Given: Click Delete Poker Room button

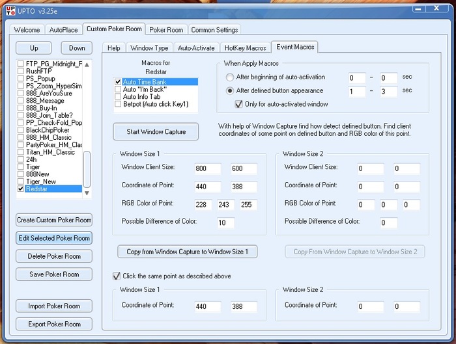Looking at the screenshot, I should [x=54, y=256].
